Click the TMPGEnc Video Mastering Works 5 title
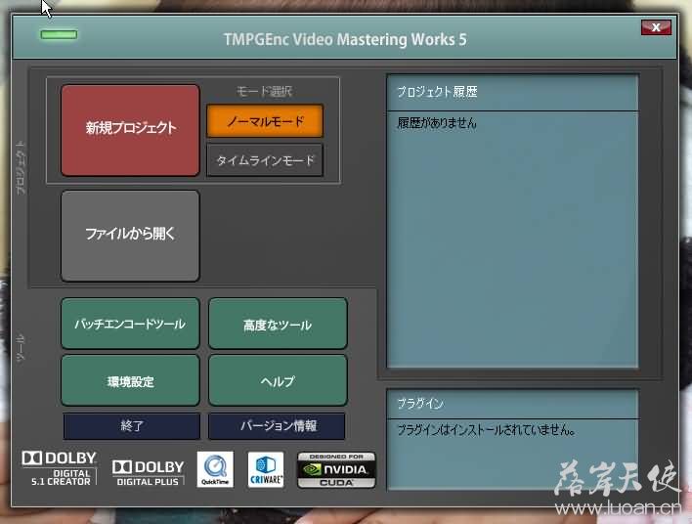 345,39
